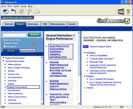
Task: Click the search type help question mark
Action: pos(34,44)
